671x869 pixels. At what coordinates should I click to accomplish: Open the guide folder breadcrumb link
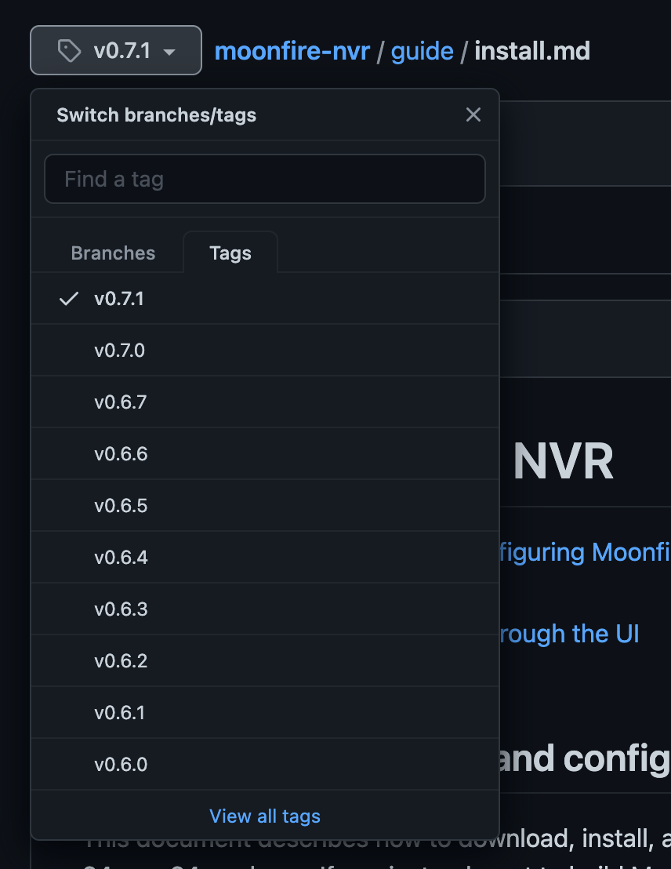(x=423, y=51)
